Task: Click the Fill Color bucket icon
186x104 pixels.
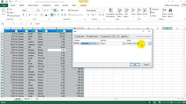Action: point(41,15)
